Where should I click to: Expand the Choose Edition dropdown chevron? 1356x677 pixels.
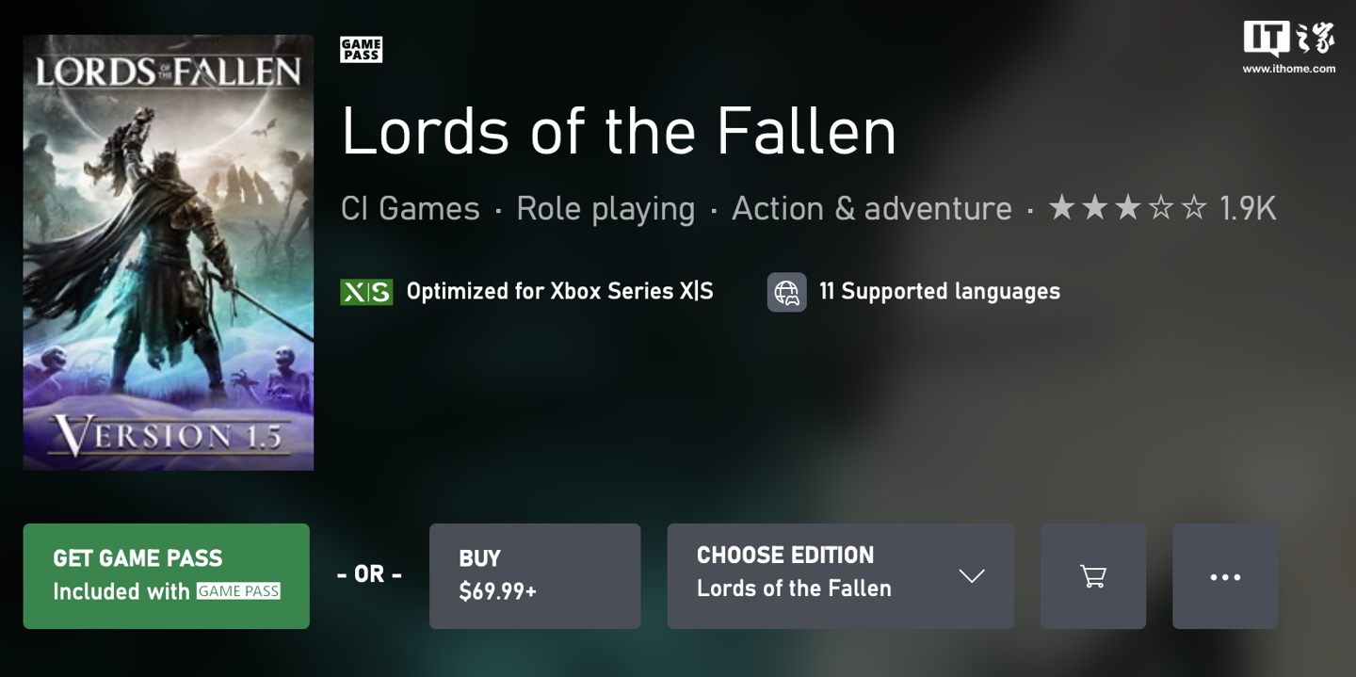(x=971, y=576)
